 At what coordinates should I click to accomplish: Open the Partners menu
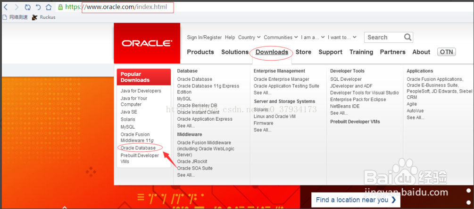[x=393, y=52]
